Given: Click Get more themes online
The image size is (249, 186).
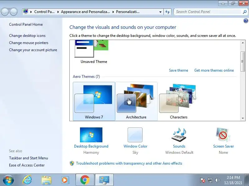Looking at the screenshot, I should coord(214,70).
